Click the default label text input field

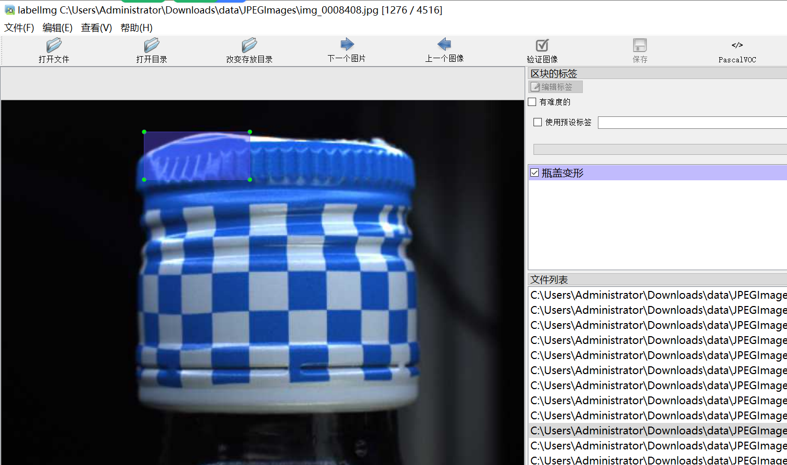[692, 123]
